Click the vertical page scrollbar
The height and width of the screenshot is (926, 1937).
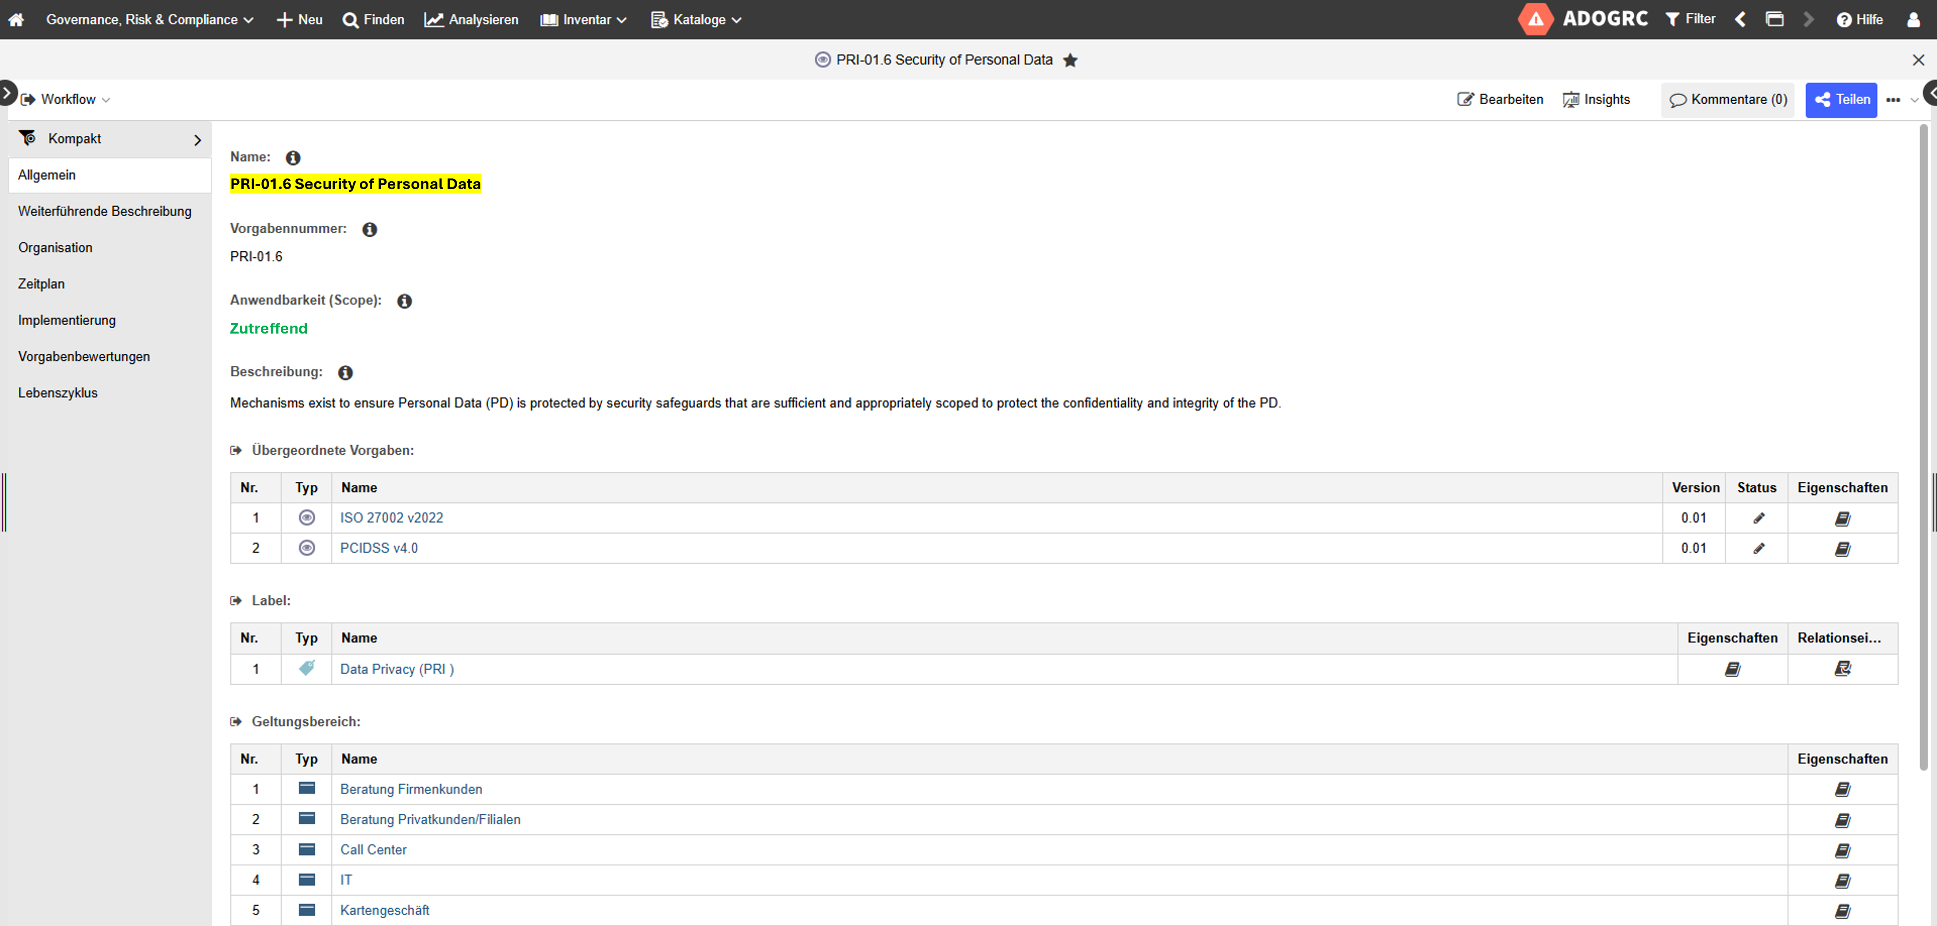tap(1923, 448)
